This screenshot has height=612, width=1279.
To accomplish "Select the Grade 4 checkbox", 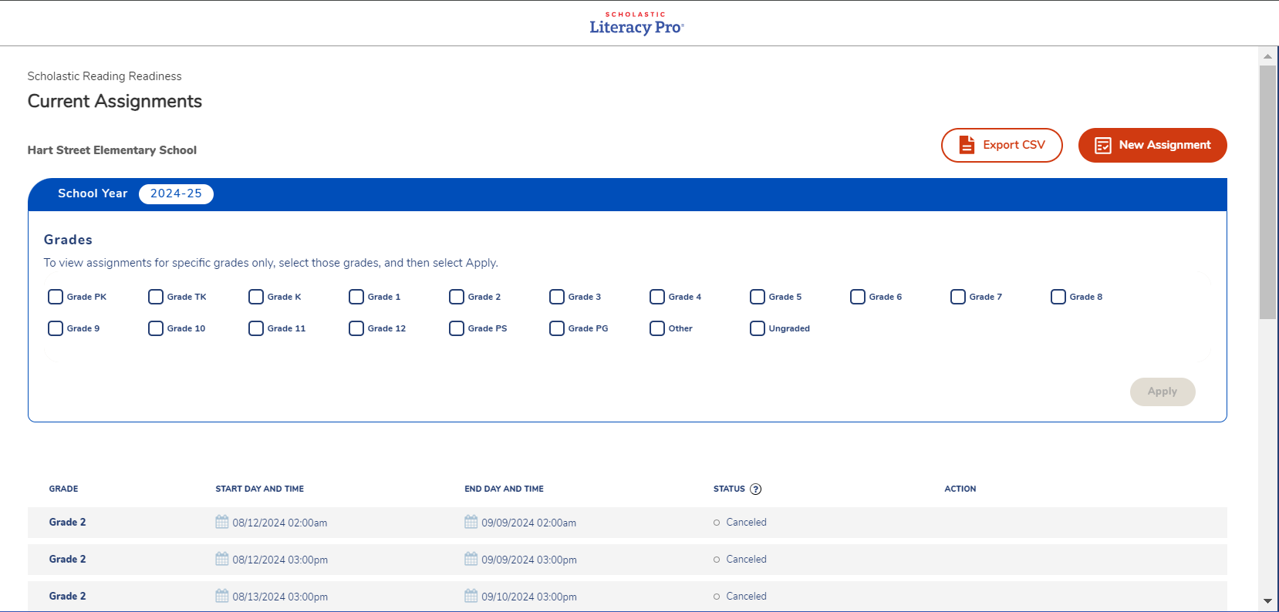I will tap(657, 297).
